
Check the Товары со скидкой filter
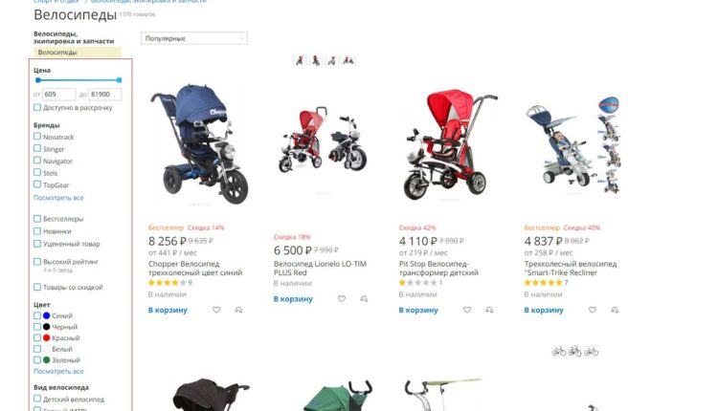coord(37,287)
